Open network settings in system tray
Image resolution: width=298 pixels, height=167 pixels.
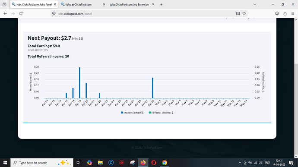click(x=256, y=163)
